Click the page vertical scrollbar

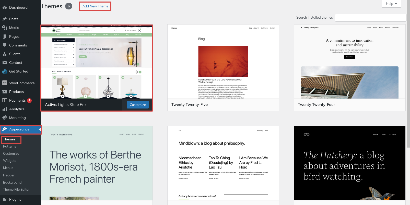click(408, 74)
